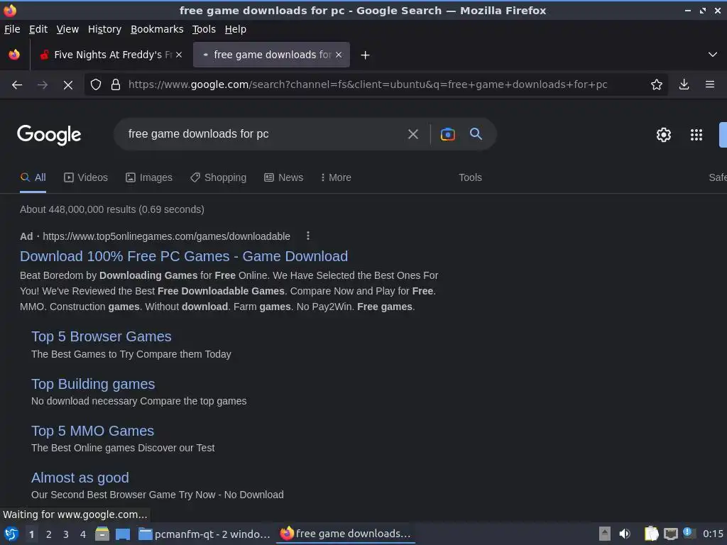Image resolution: width=727 pixels, height=545 pixels.
Task: Open the Help menu
Action: click(236, 29)
